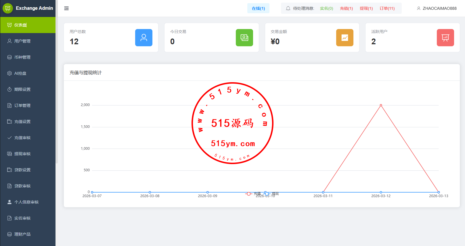This screenshot has height=246, width=465.
Task: Go to 订单管理 in the sidebar
Action: pyautogui.click(x=22, y=105)
